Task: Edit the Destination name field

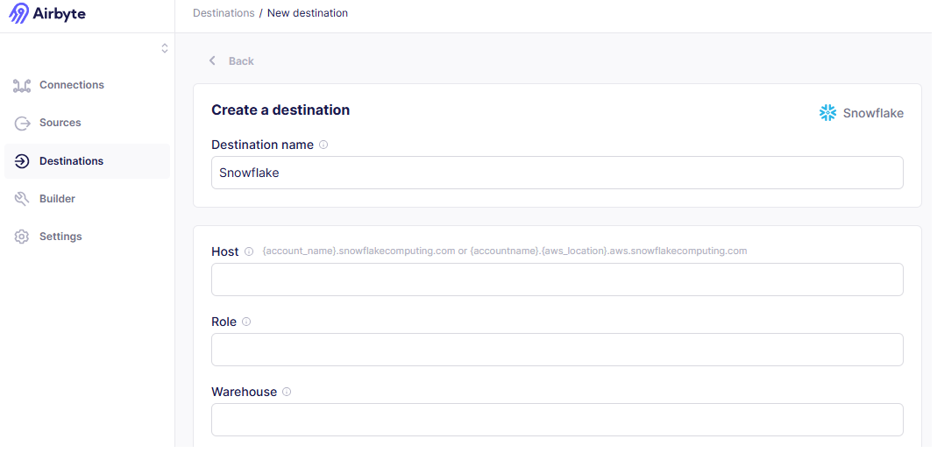Action: [x=557, y=173]
